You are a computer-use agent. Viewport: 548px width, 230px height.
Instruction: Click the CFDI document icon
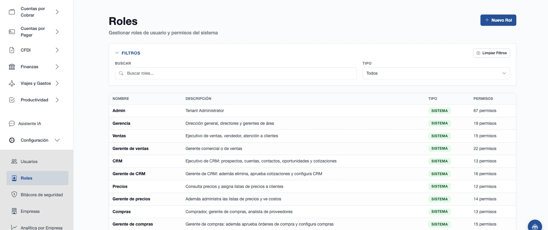12,50
